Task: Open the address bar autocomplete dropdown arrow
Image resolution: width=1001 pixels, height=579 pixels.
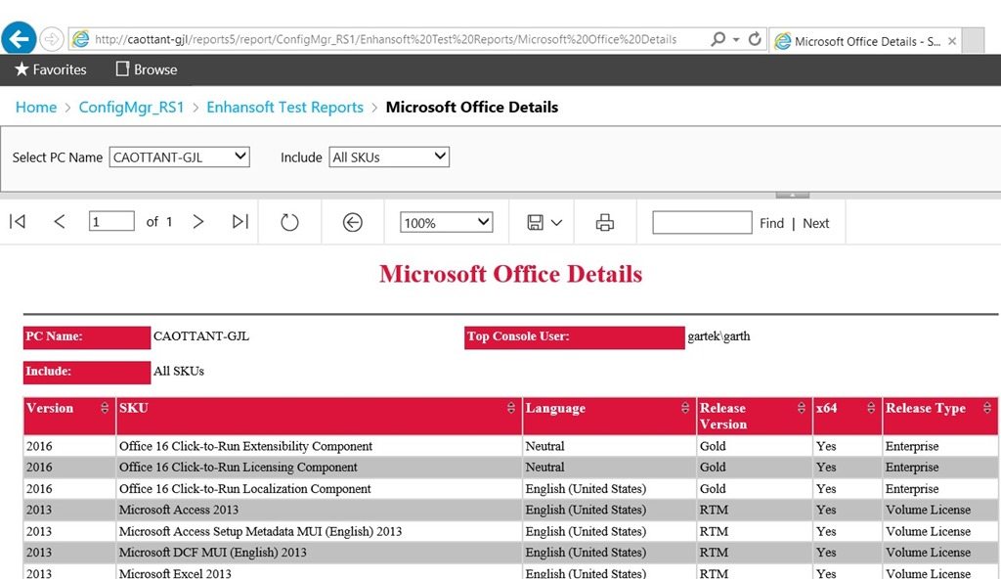Action: 736,40
